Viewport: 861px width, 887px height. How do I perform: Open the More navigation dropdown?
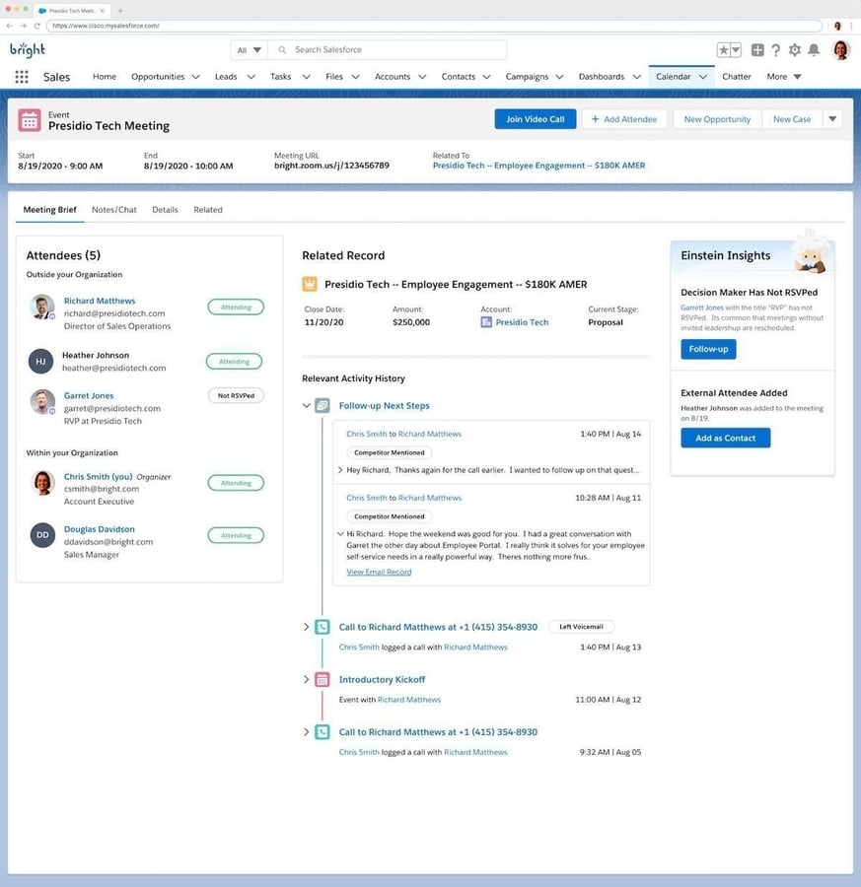[x=784, y=76]
